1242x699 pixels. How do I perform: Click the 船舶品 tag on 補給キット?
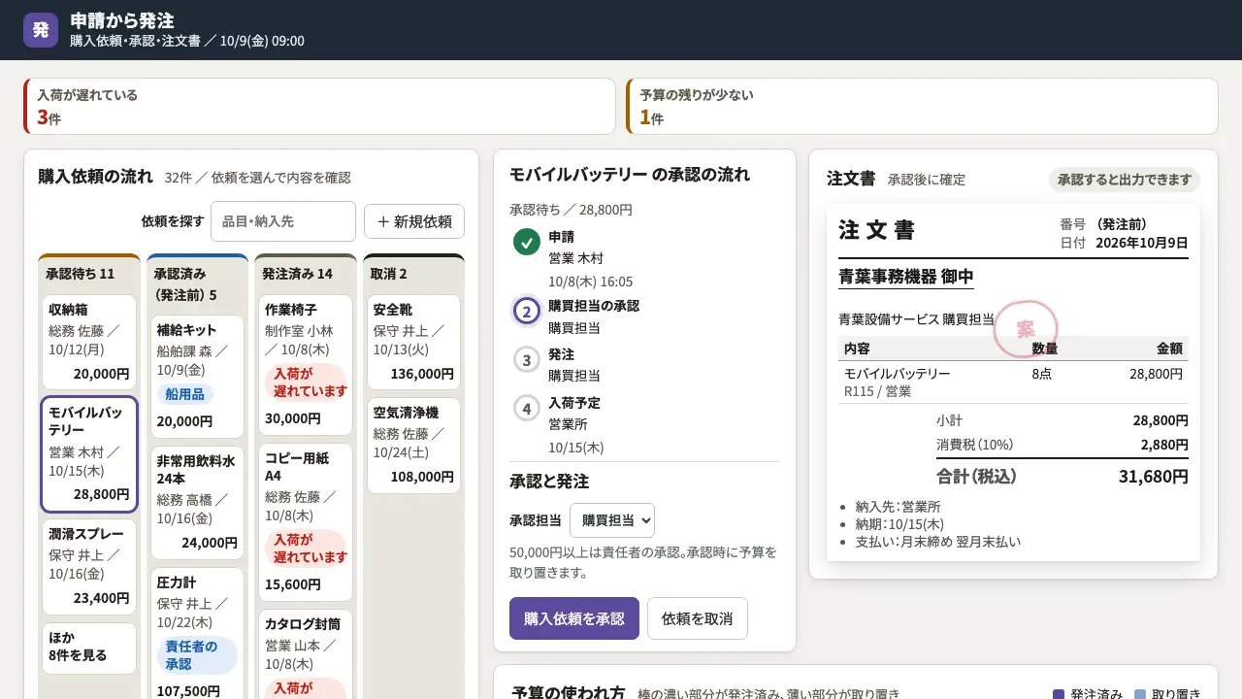pos(185,394)
